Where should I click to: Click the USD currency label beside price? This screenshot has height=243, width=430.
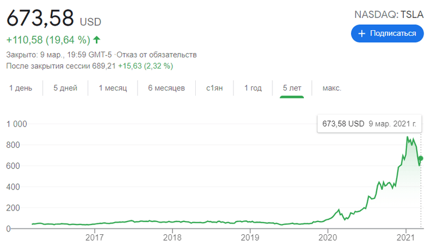click(x=91, y=22)
